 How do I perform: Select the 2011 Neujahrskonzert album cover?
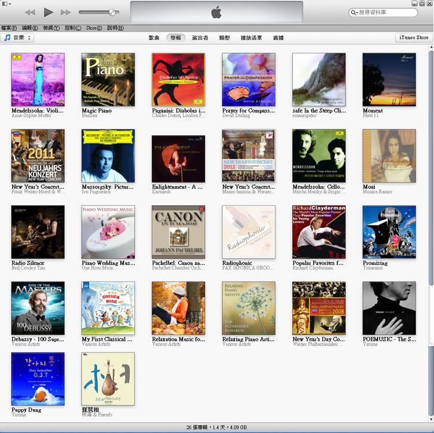click(38, 156)
